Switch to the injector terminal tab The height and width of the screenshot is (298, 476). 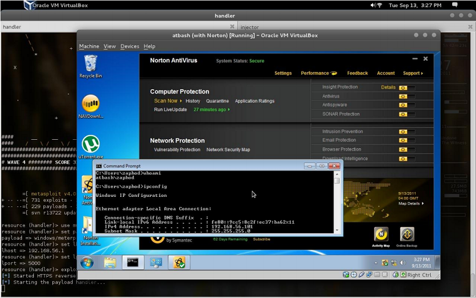(356, 27)
